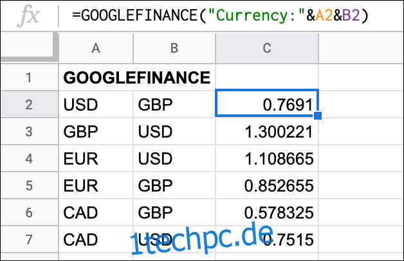Viewport: 404px width, 261px height.
Task: Click the blue fill handle of cell C2
Action: click(x=318, y=116)
